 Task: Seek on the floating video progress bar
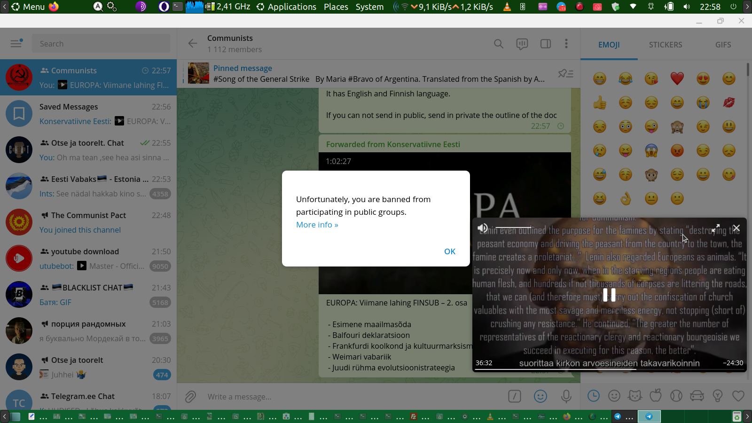tap(609, 369)
